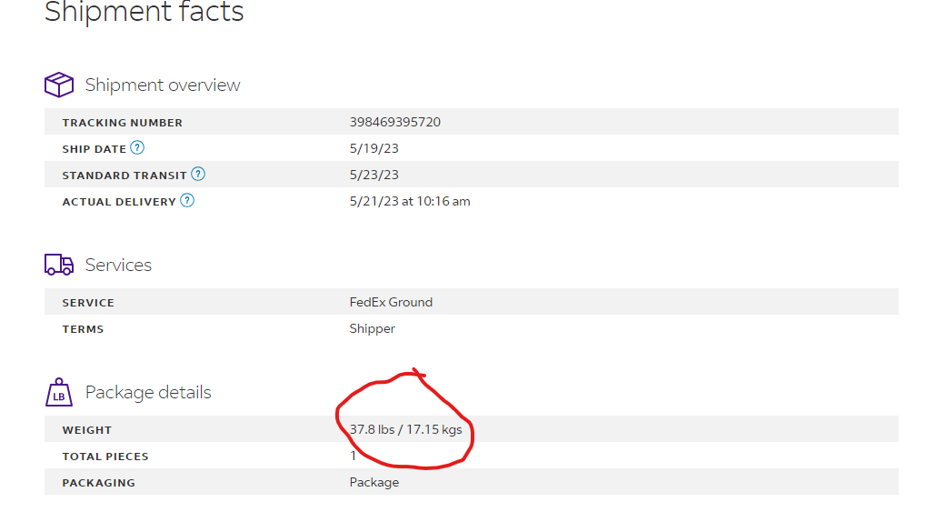Select the tracking number 398469395720

point(395,122)
